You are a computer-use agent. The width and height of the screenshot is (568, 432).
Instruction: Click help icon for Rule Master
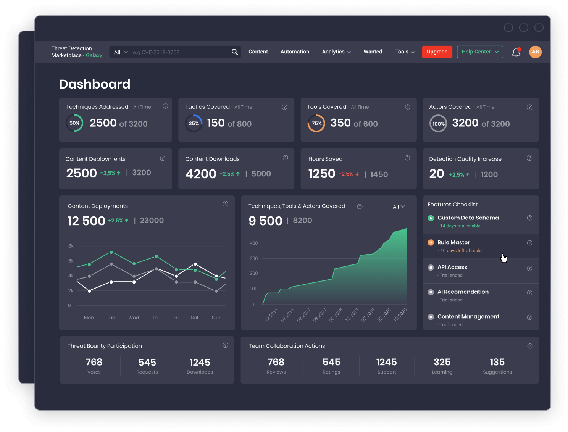[529, 243]
